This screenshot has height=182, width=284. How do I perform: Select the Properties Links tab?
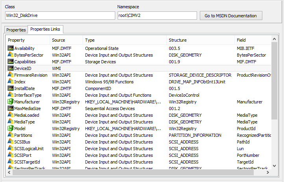tap(45, 29)
